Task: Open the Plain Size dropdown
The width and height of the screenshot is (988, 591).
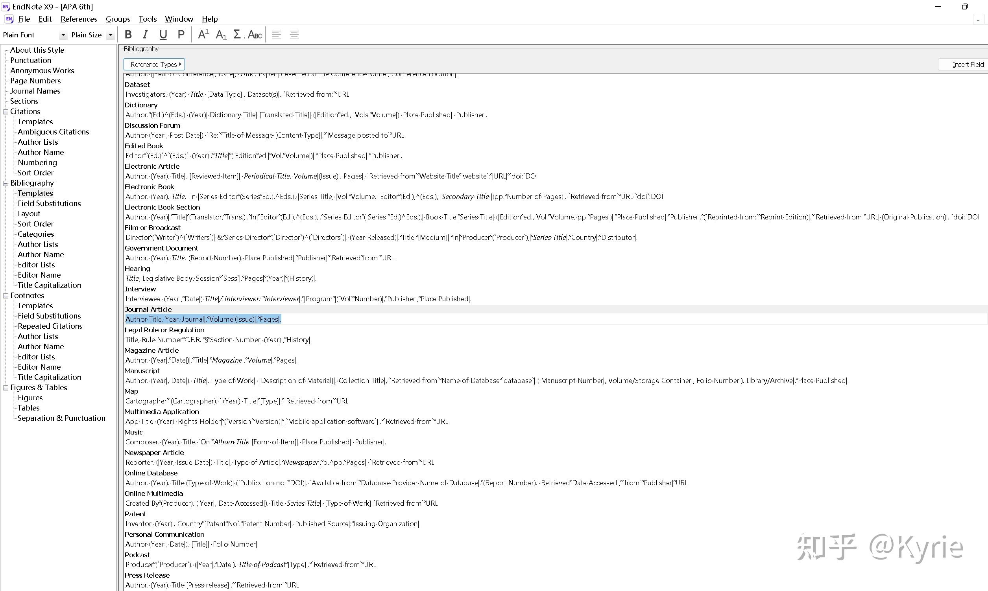Action: pos(110,35)
